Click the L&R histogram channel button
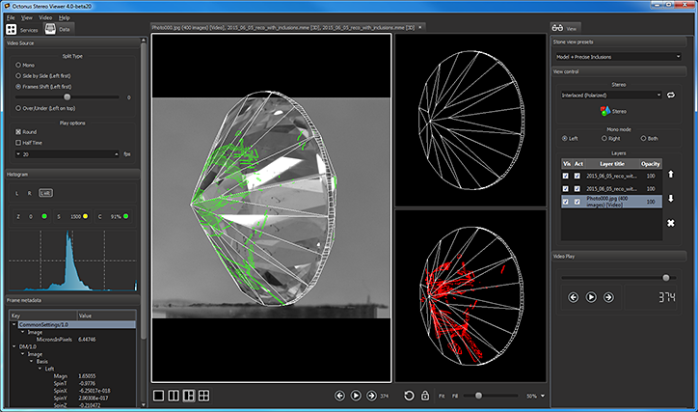The width and height of the screenshot is (698, 412). coord(45,193)
